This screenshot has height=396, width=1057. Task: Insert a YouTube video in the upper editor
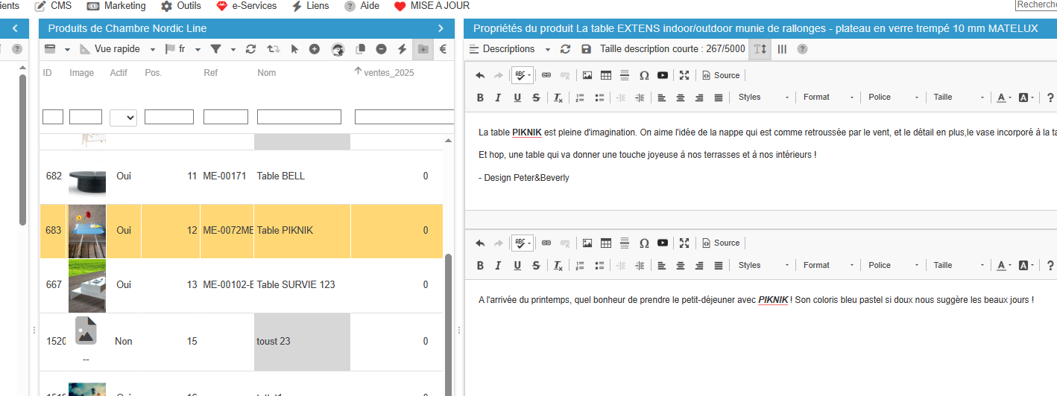[x=663, y=75]
